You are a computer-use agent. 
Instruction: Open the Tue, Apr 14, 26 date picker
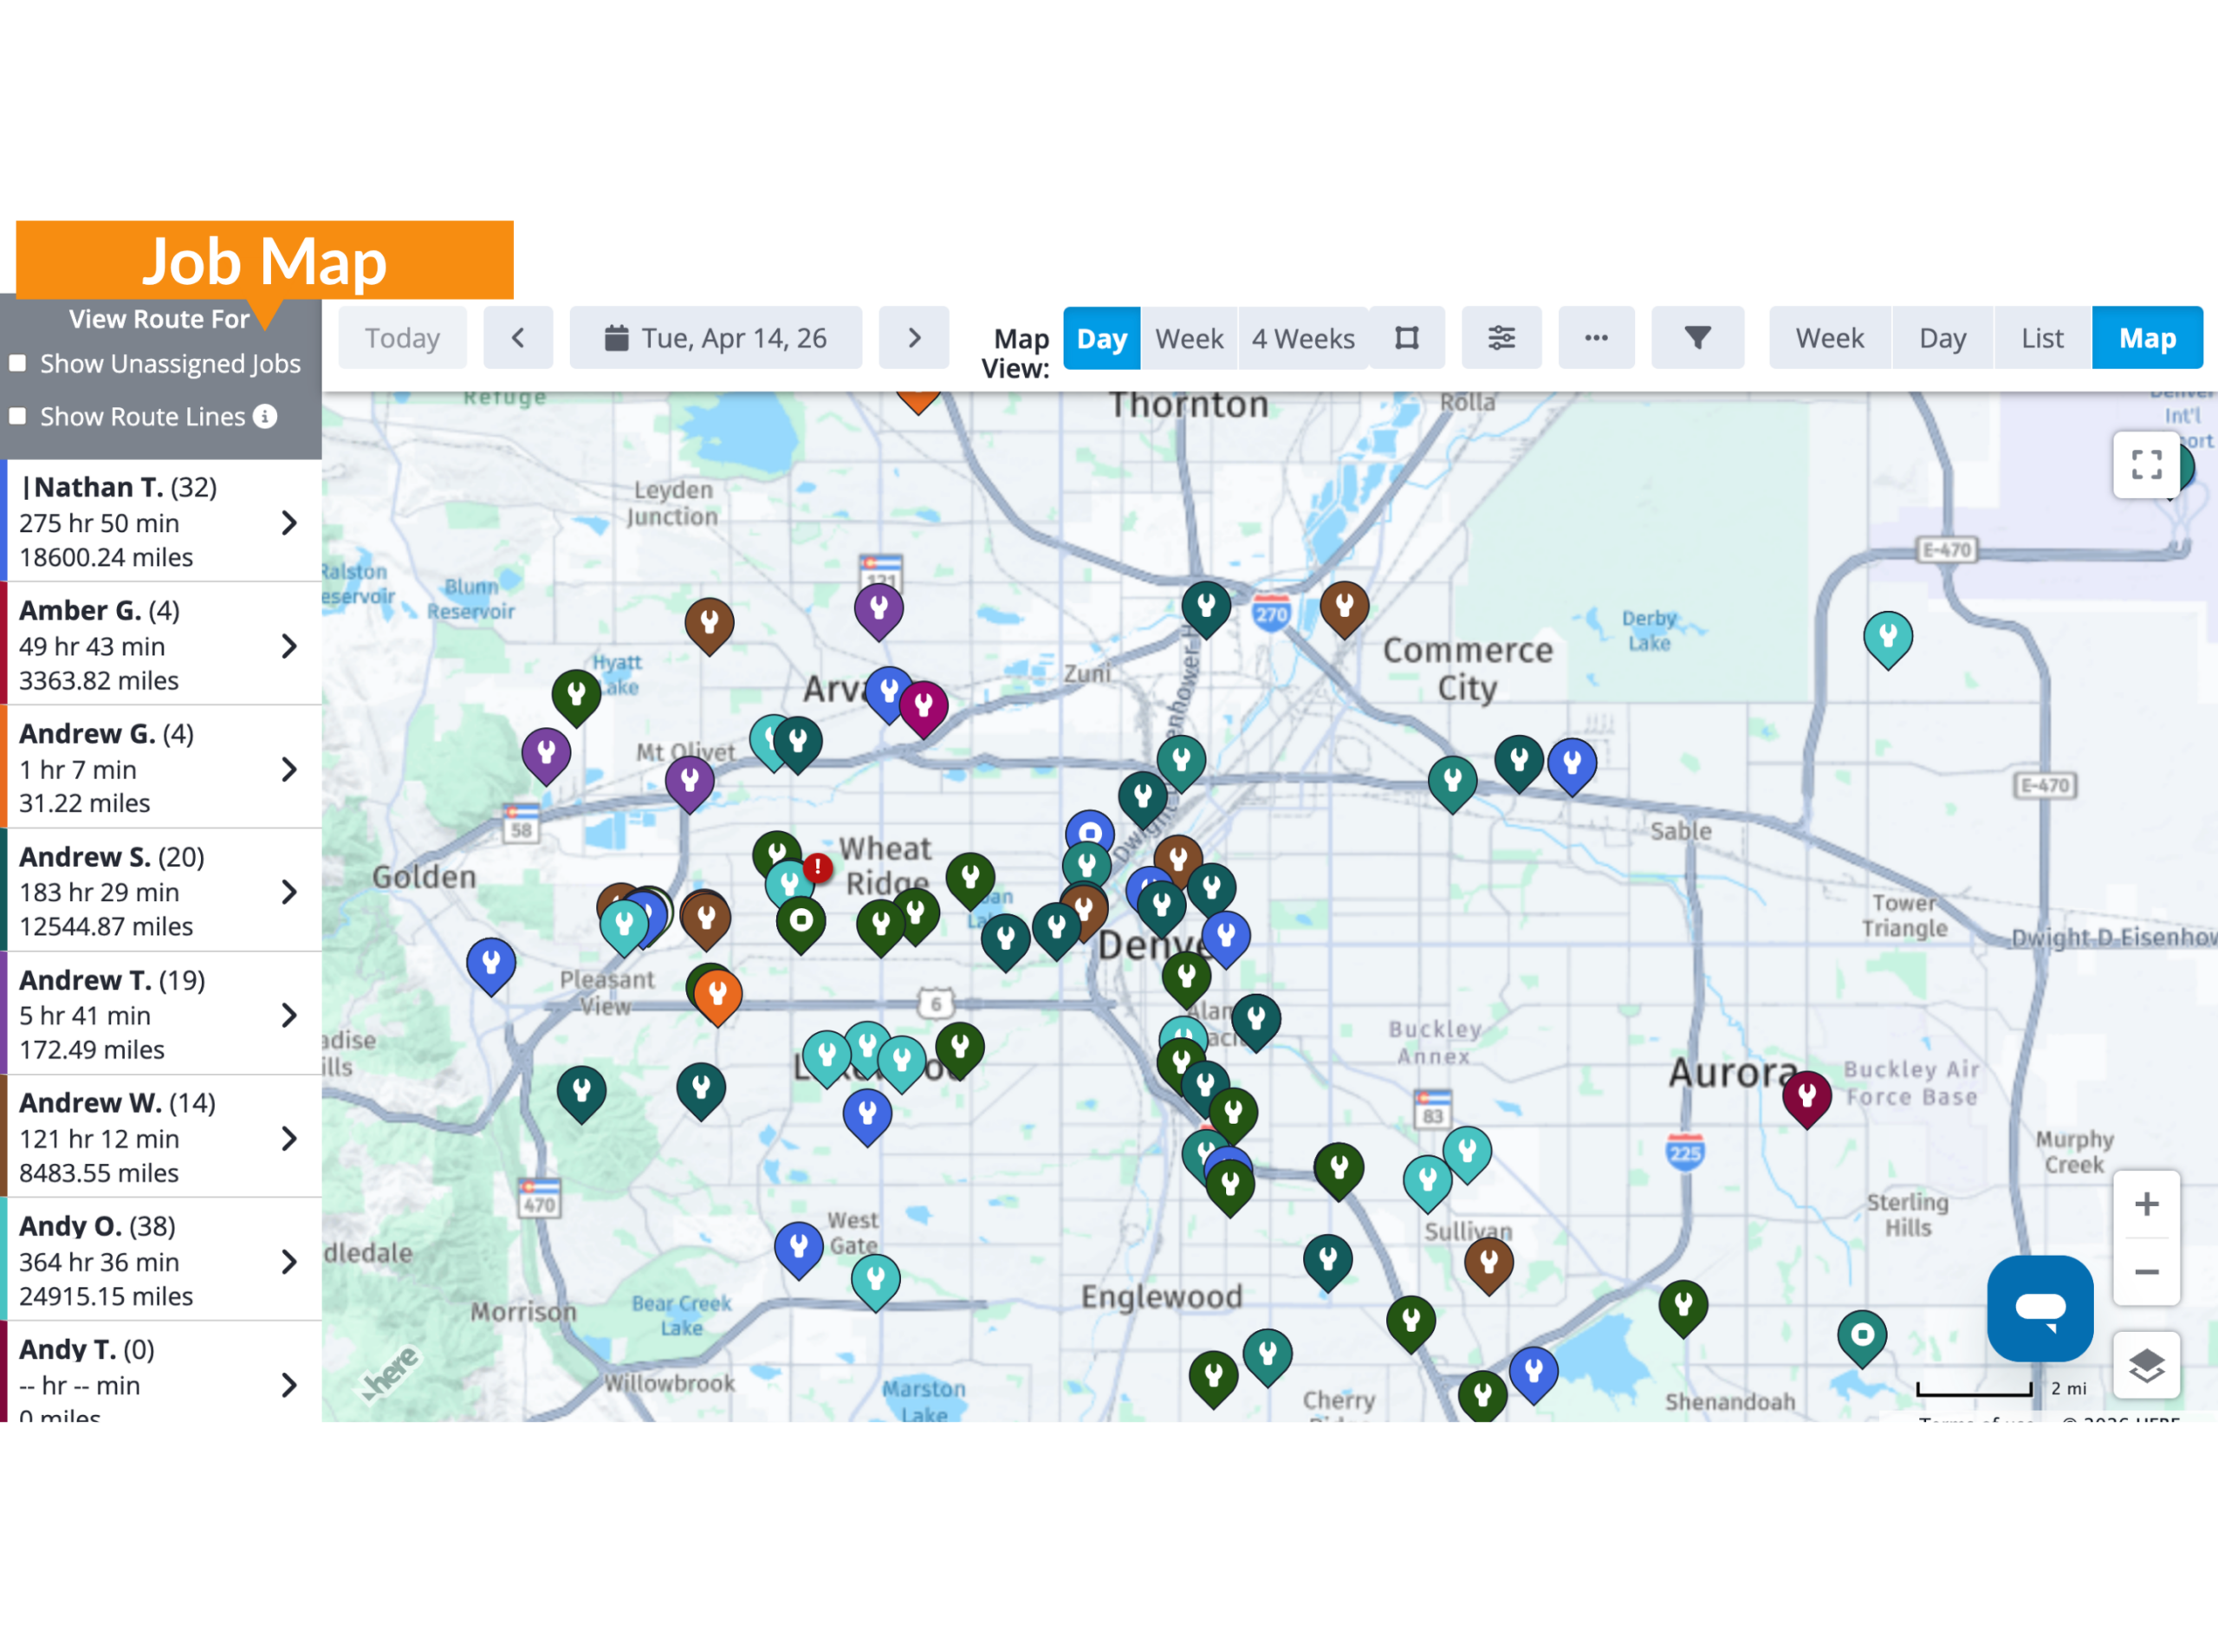pos(716,338)
